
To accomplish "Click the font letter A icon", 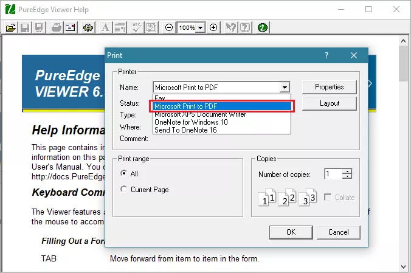I will click(106, 27).
